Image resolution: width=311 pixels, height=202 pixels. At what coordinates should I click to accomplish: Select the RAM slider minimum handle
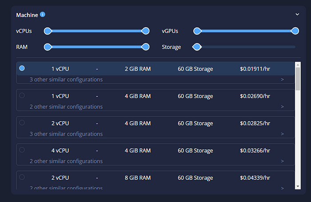click(x=48, y=47)
